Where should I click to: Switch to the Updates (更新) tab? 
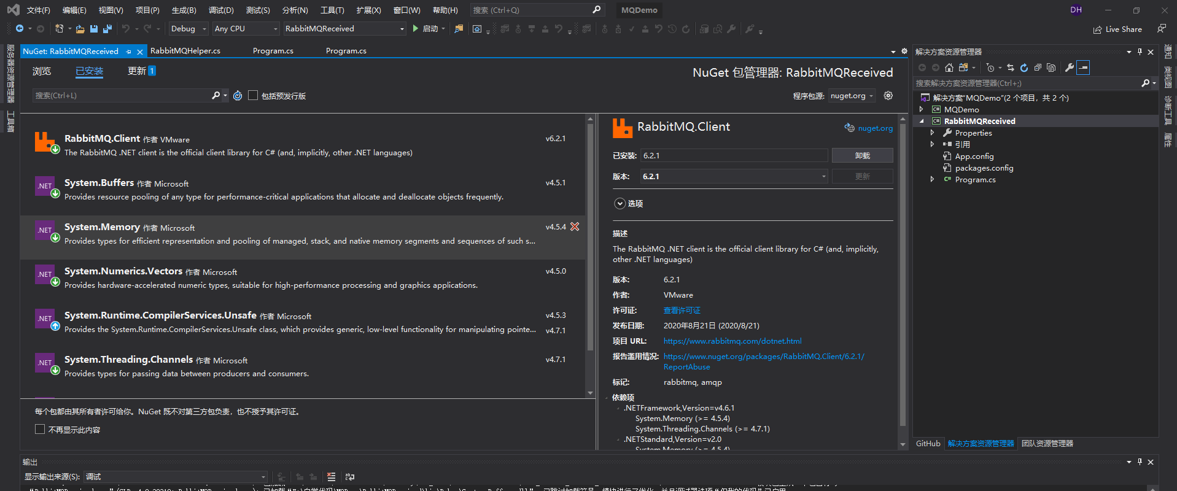click(141, 71)
